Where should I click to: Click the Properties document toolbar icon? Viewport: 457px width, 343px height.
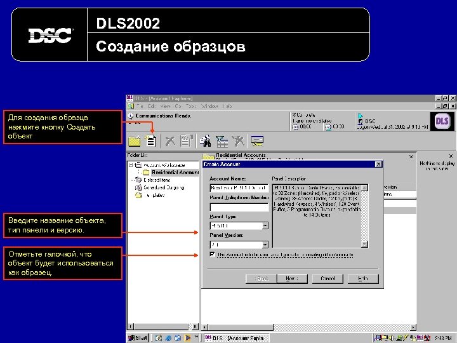tap(186, 141)
